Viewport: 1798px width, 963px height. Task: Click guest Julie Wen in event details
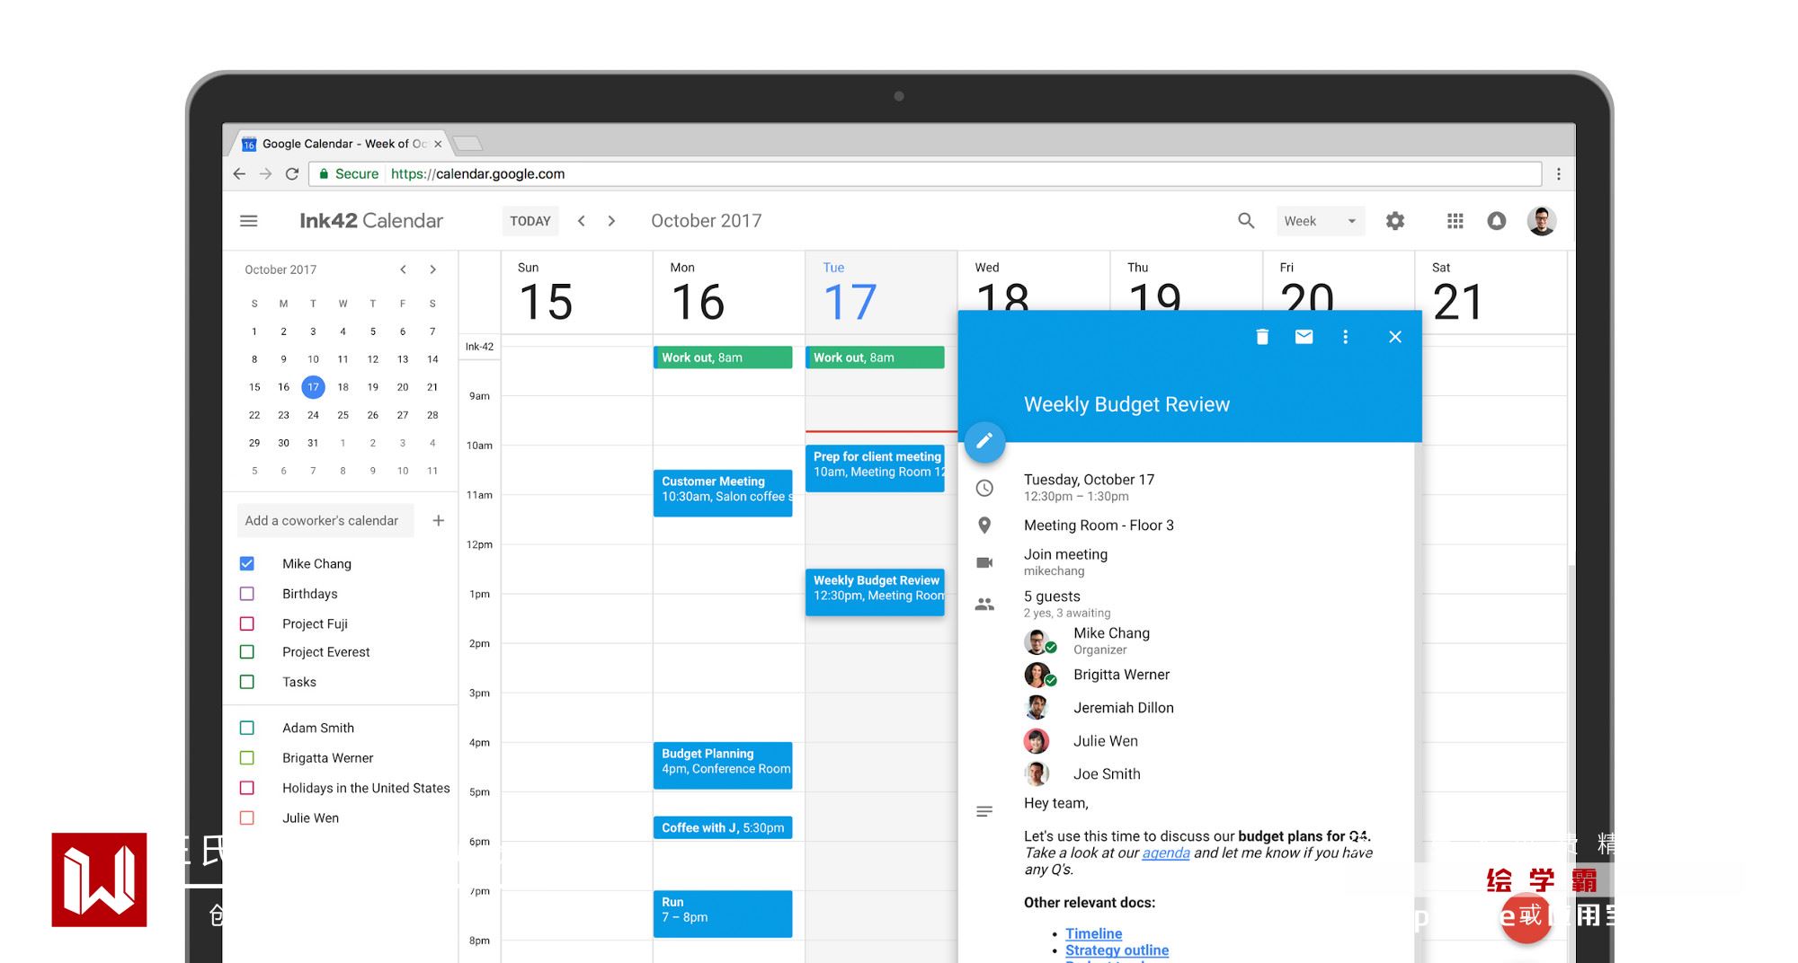(x=1105, y=741)
